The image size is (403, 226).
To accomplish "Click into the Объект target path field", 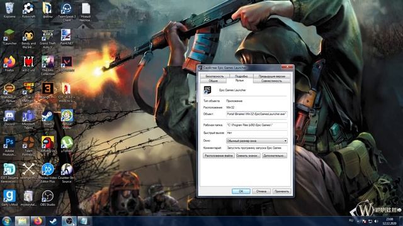I will (256, 114).
